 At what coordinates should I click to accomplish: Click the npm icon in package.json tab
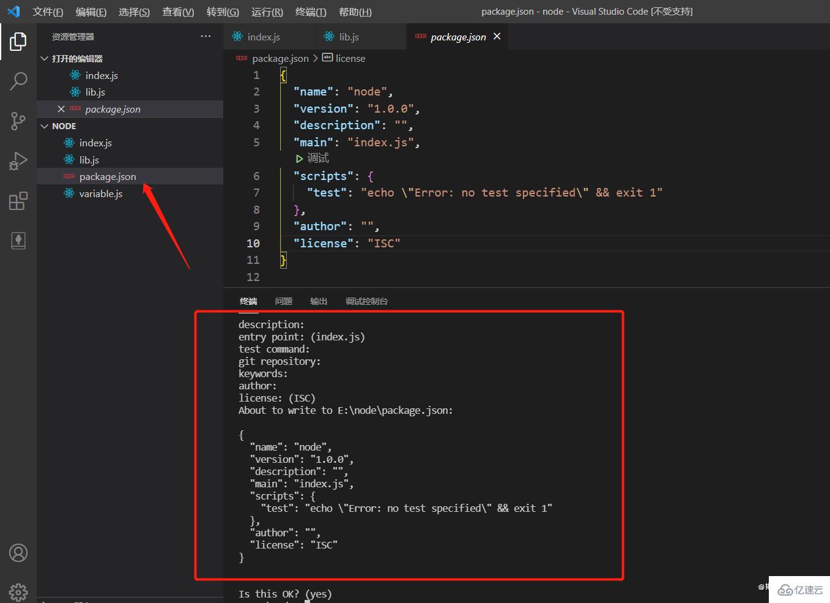[x=421, y=37]
